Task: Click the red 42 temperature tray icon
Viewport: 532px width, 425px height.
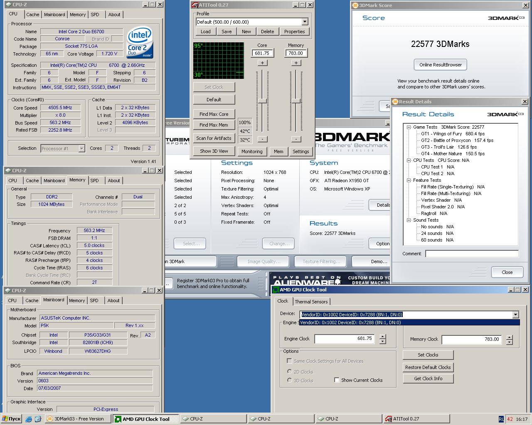Action: click(x=510, y=419)
